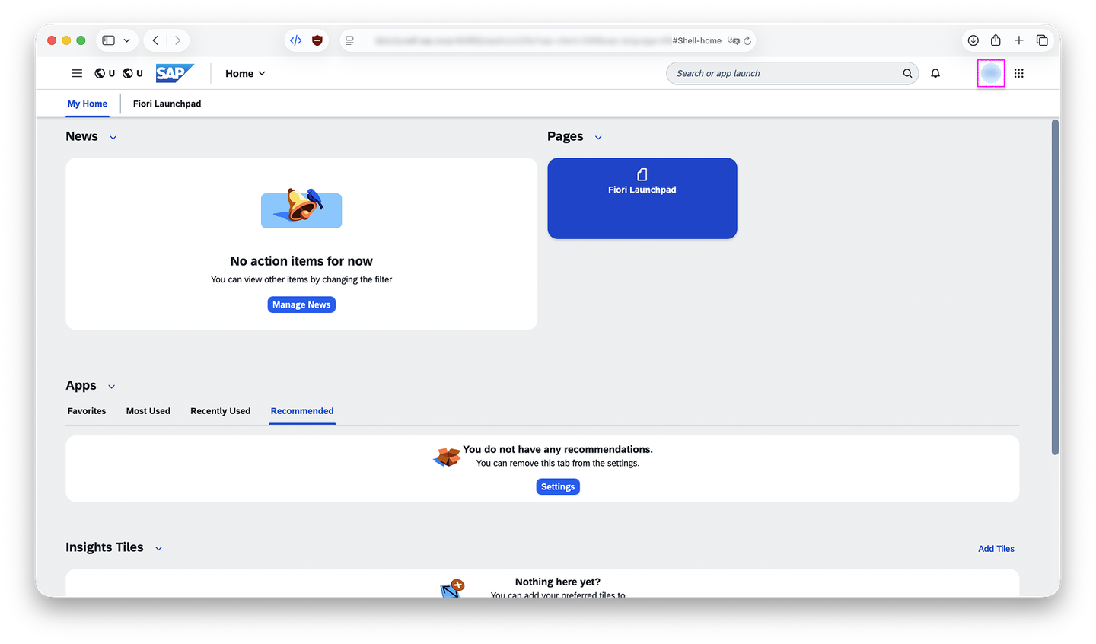Open the notifications bell

(x=935, y=73)
